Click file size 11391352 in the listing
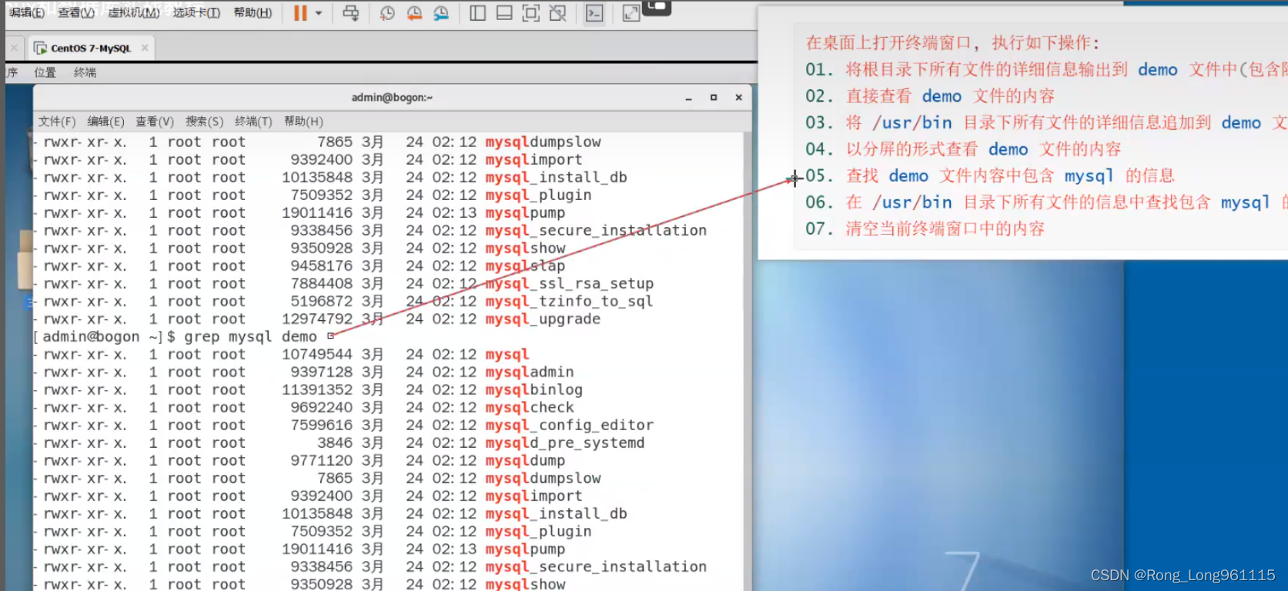Screen dimensions: 1288x591 pos(317,390)
